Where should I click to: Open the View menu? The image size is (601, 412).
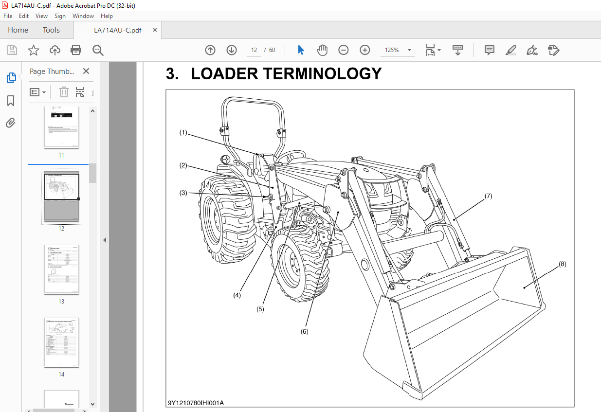41,16
